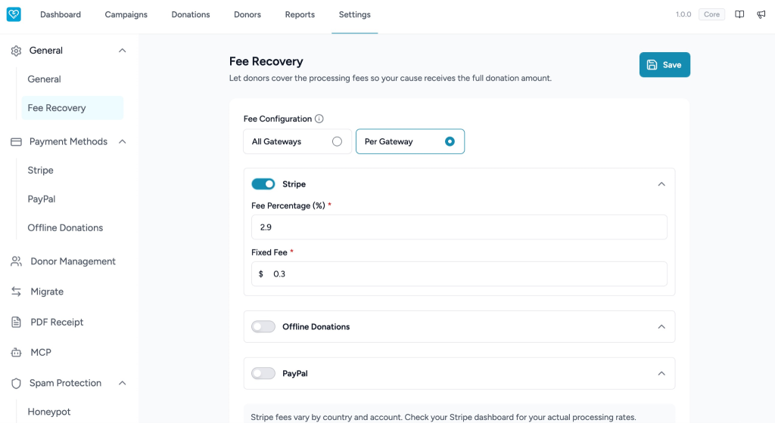Click the megaphone announcements icon

tap(761, 14)
